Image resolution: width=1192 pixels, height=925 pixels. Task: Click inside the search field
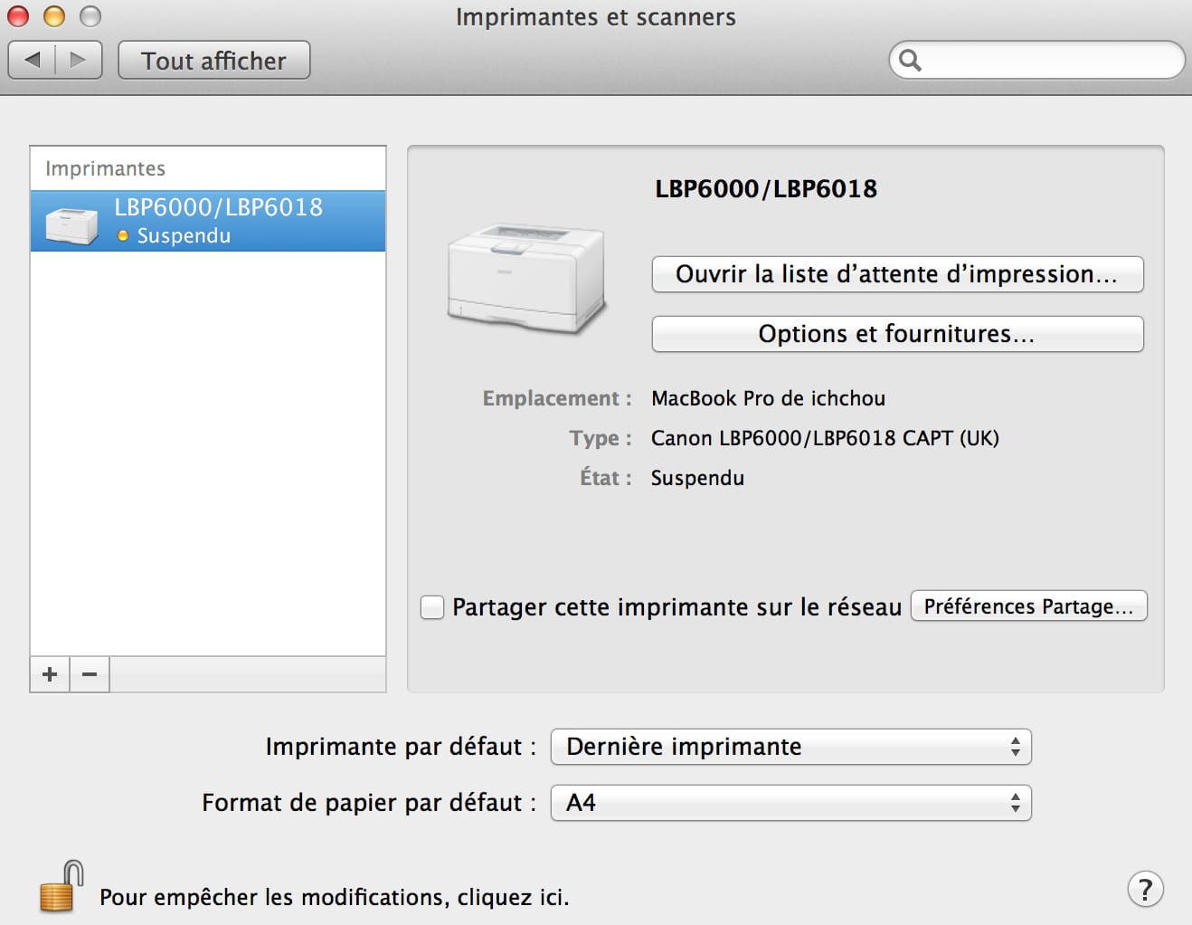click(1049, 61)
